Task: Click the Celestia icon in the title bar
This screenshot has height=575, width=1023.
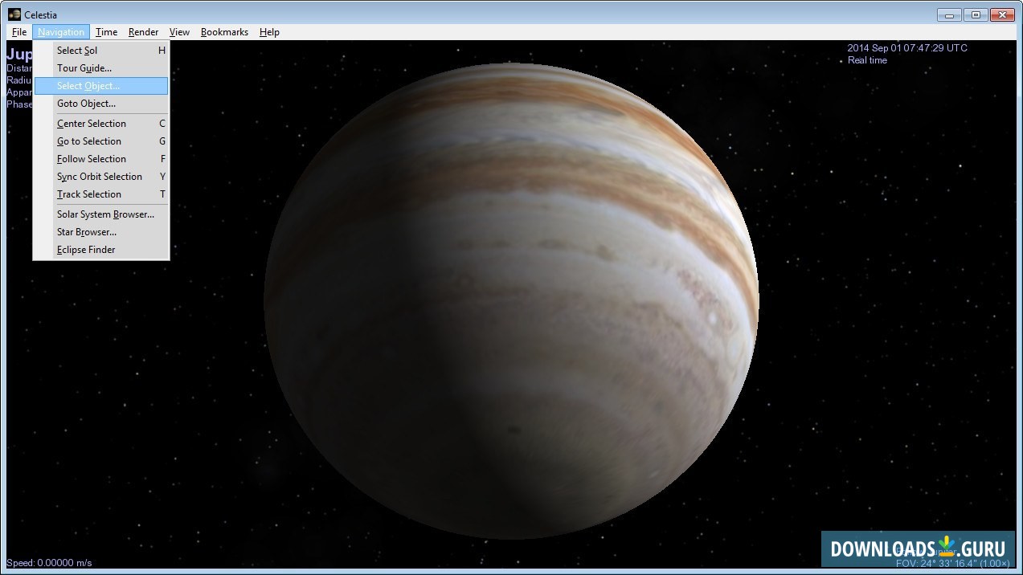Action: pyautogui.click(x=14, y=14)
